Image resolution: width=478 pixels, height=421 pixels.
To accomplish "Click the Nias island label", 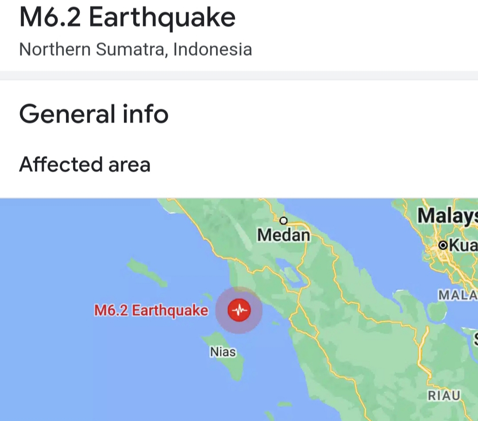I will (x=223, y=352).
